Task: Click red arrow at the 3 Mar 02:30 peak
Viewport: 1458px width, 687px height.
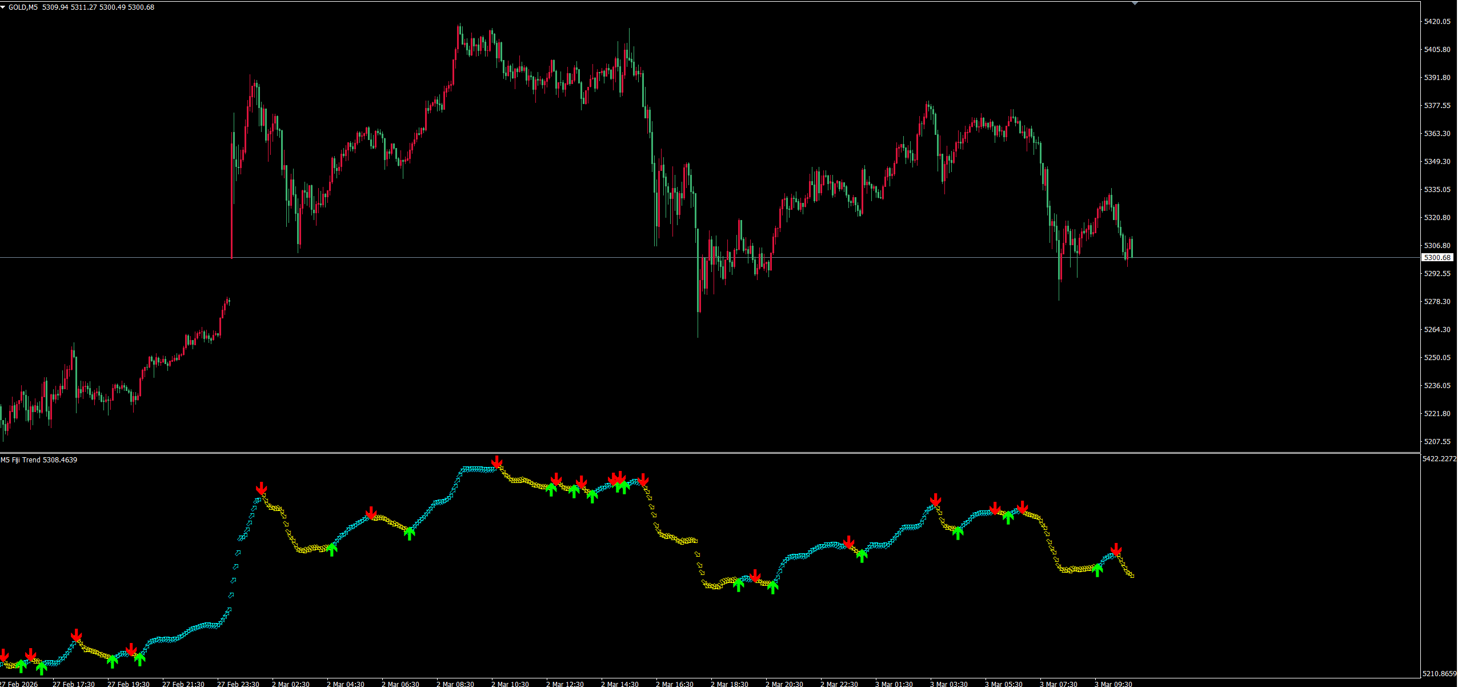Action: click(x=935, y=500)
